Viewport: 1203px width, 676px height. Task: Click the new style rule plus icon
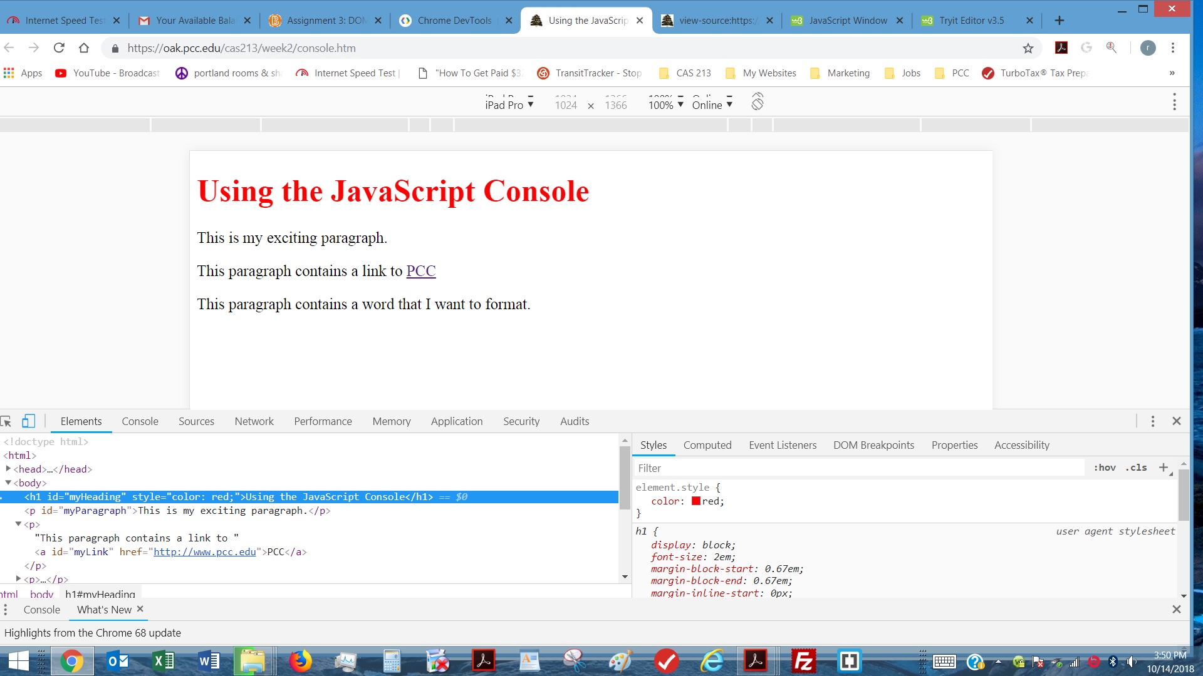tap(1164, 468)
